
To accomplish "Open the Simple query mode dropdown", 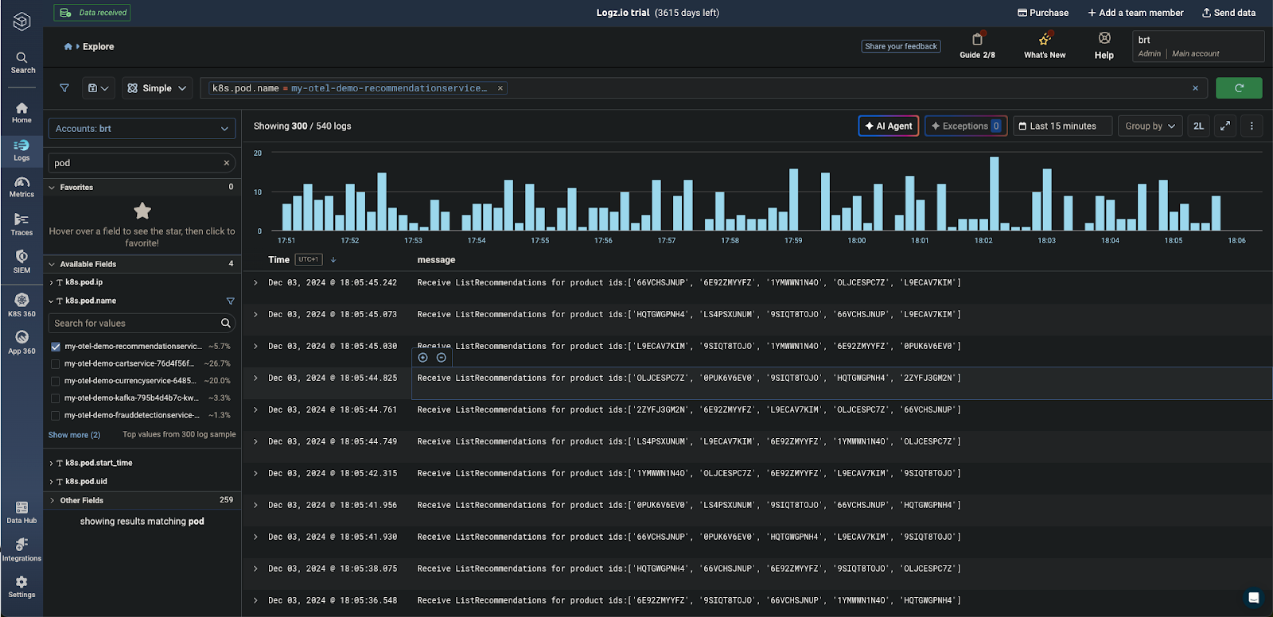I will 158,88.
